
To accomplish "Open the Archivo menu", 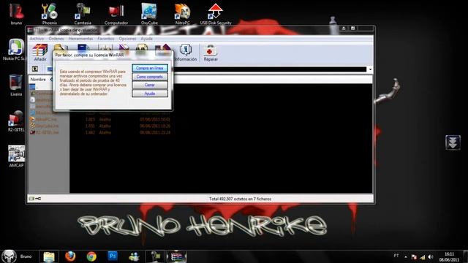I will (37, 39).
